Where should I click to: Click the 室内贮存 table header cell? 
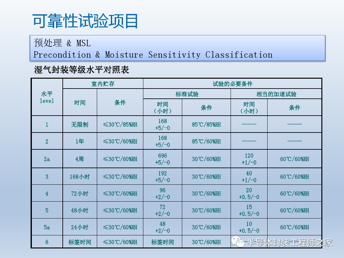(103, 84)
